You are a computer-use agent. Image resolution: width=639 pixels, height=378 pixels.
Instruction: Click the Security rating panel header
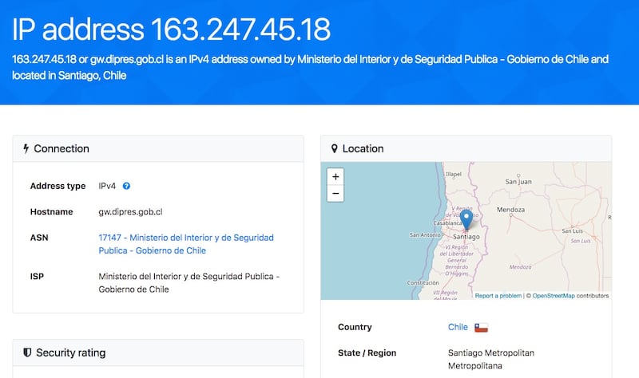pyautogui.click(x=158, y=352)
